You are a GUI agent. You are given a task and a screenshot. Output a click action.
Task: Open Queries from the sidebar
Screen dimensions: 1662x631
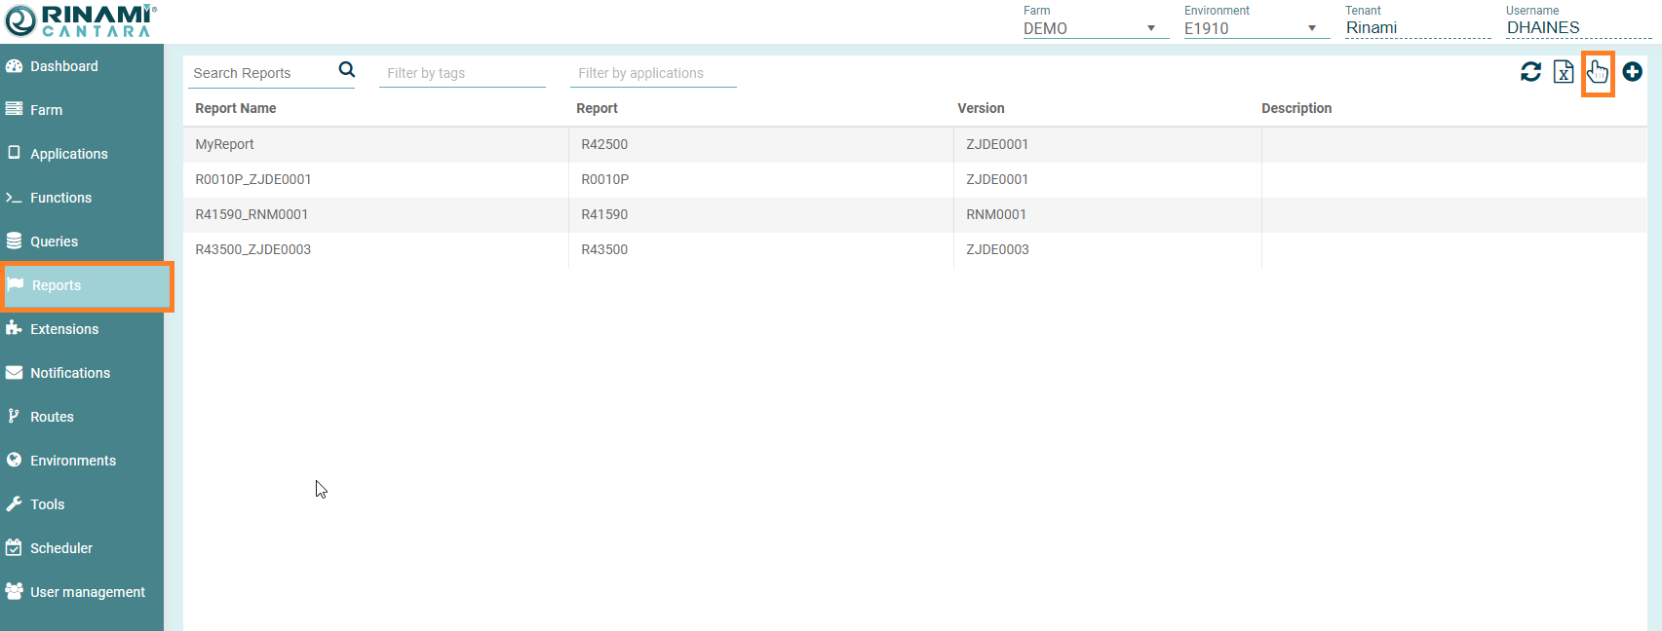point(54,241)
